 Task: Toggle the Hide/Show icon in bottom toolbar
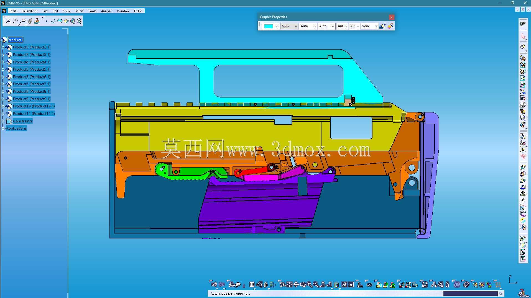[x=344, y=284]
